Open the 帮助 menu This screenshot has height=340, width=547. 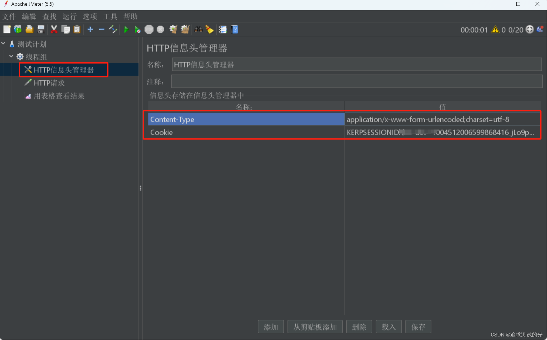[x=131, y=16]
